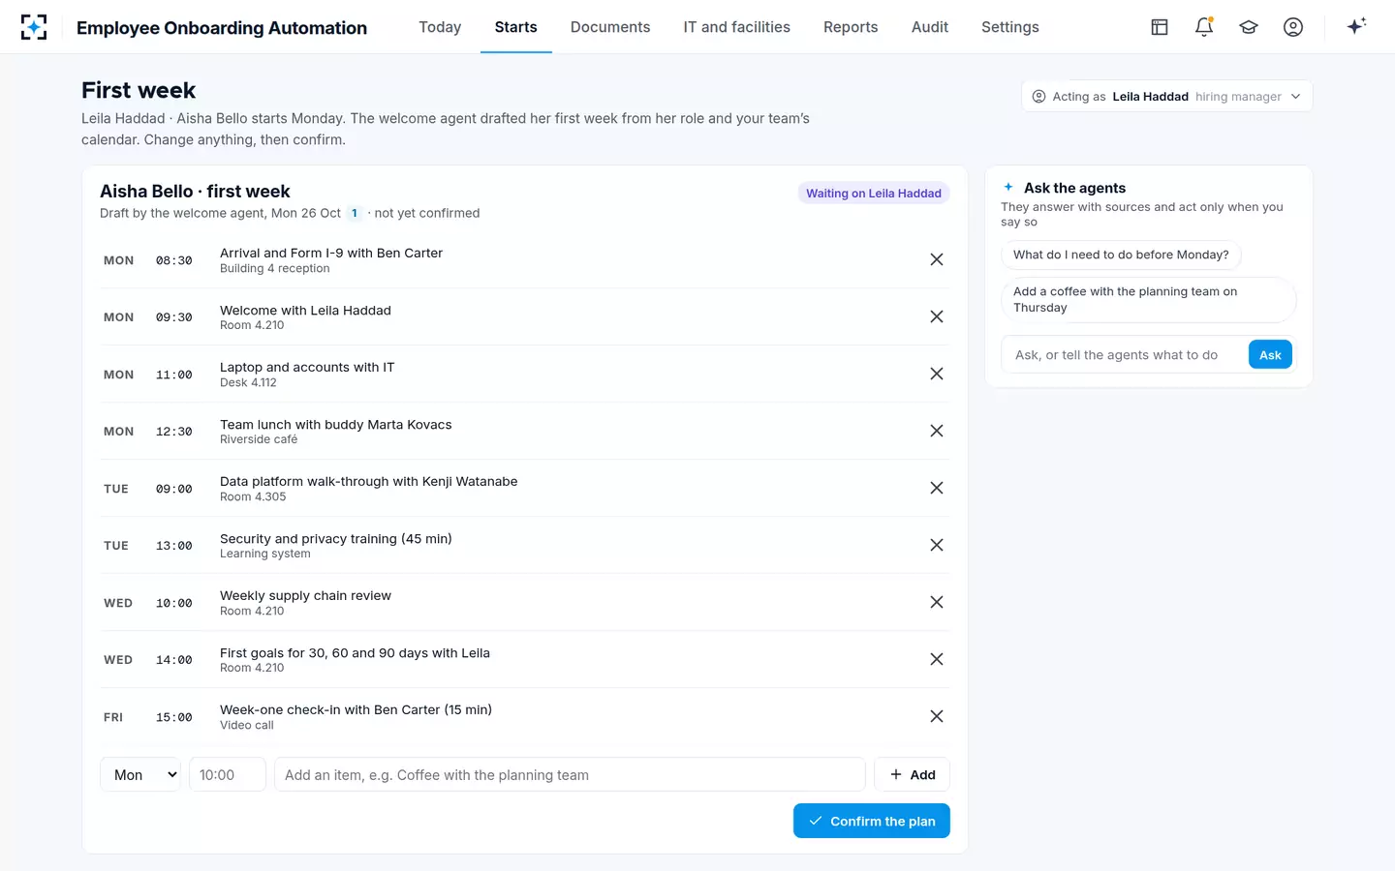Click the Ask button

point(1270,355)
